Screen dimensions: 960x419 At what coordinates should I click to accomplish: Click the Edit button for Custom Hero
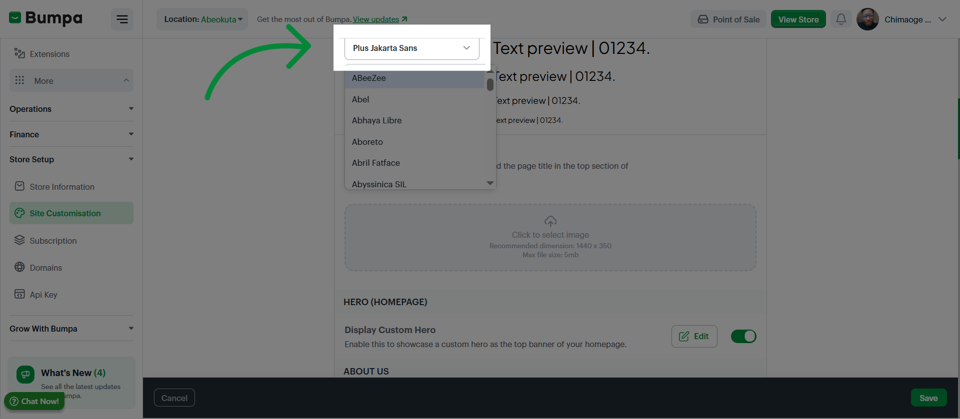point(694,336)
